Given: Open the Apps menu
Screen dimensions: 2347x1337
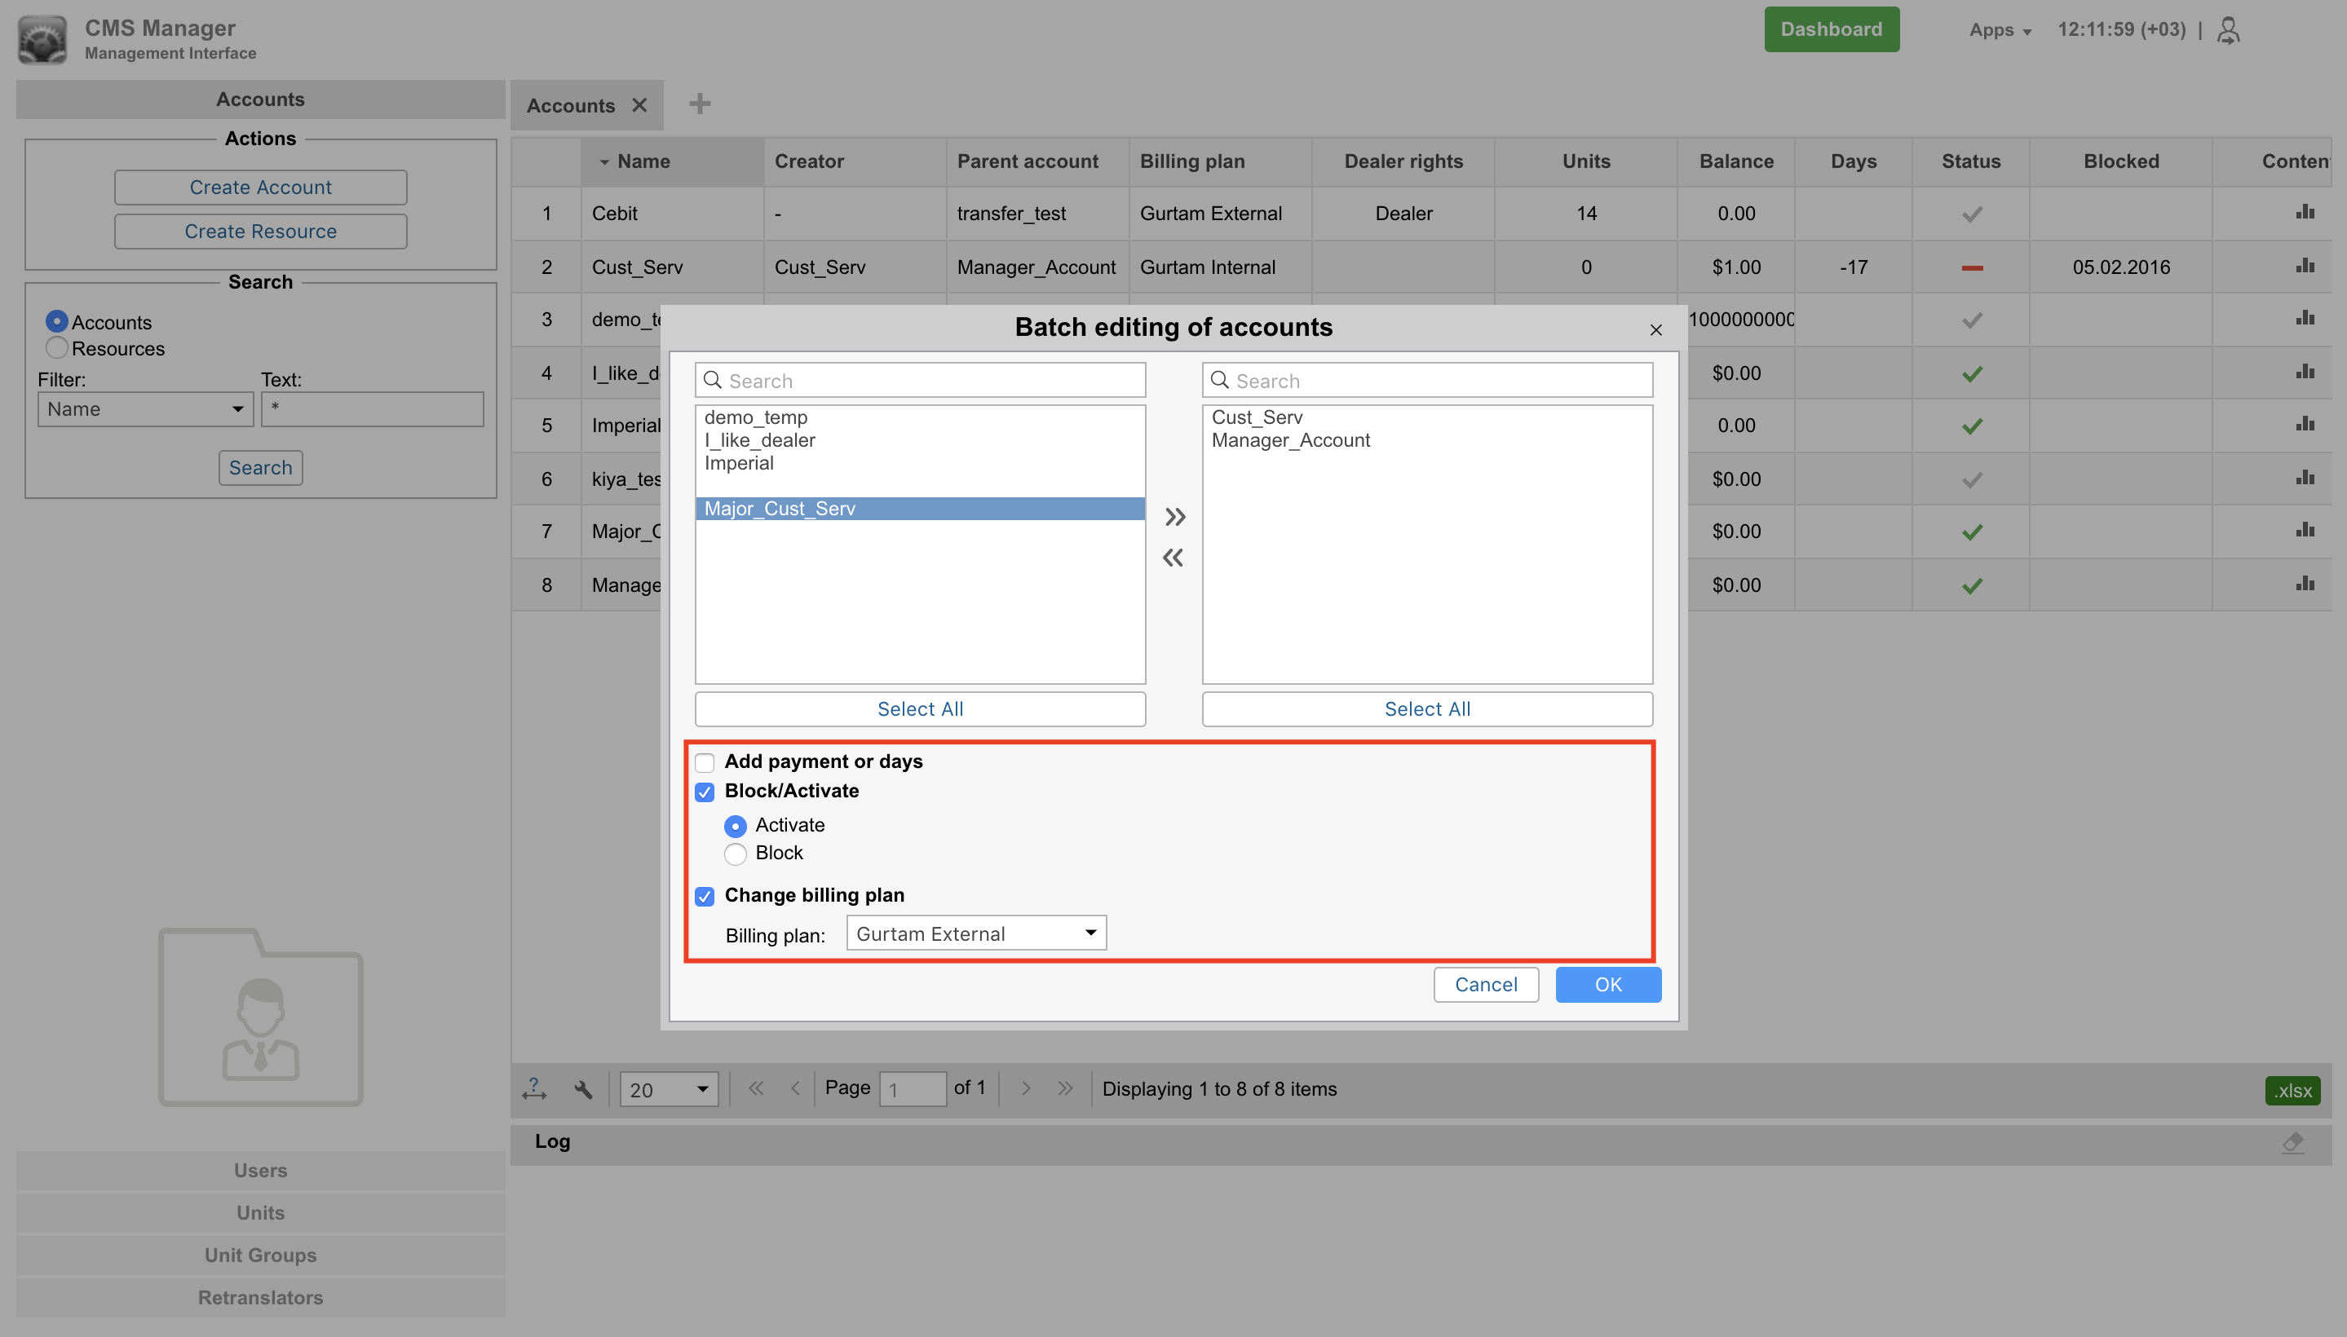Looking at the screenshot, I should [x=1999, y=30].
